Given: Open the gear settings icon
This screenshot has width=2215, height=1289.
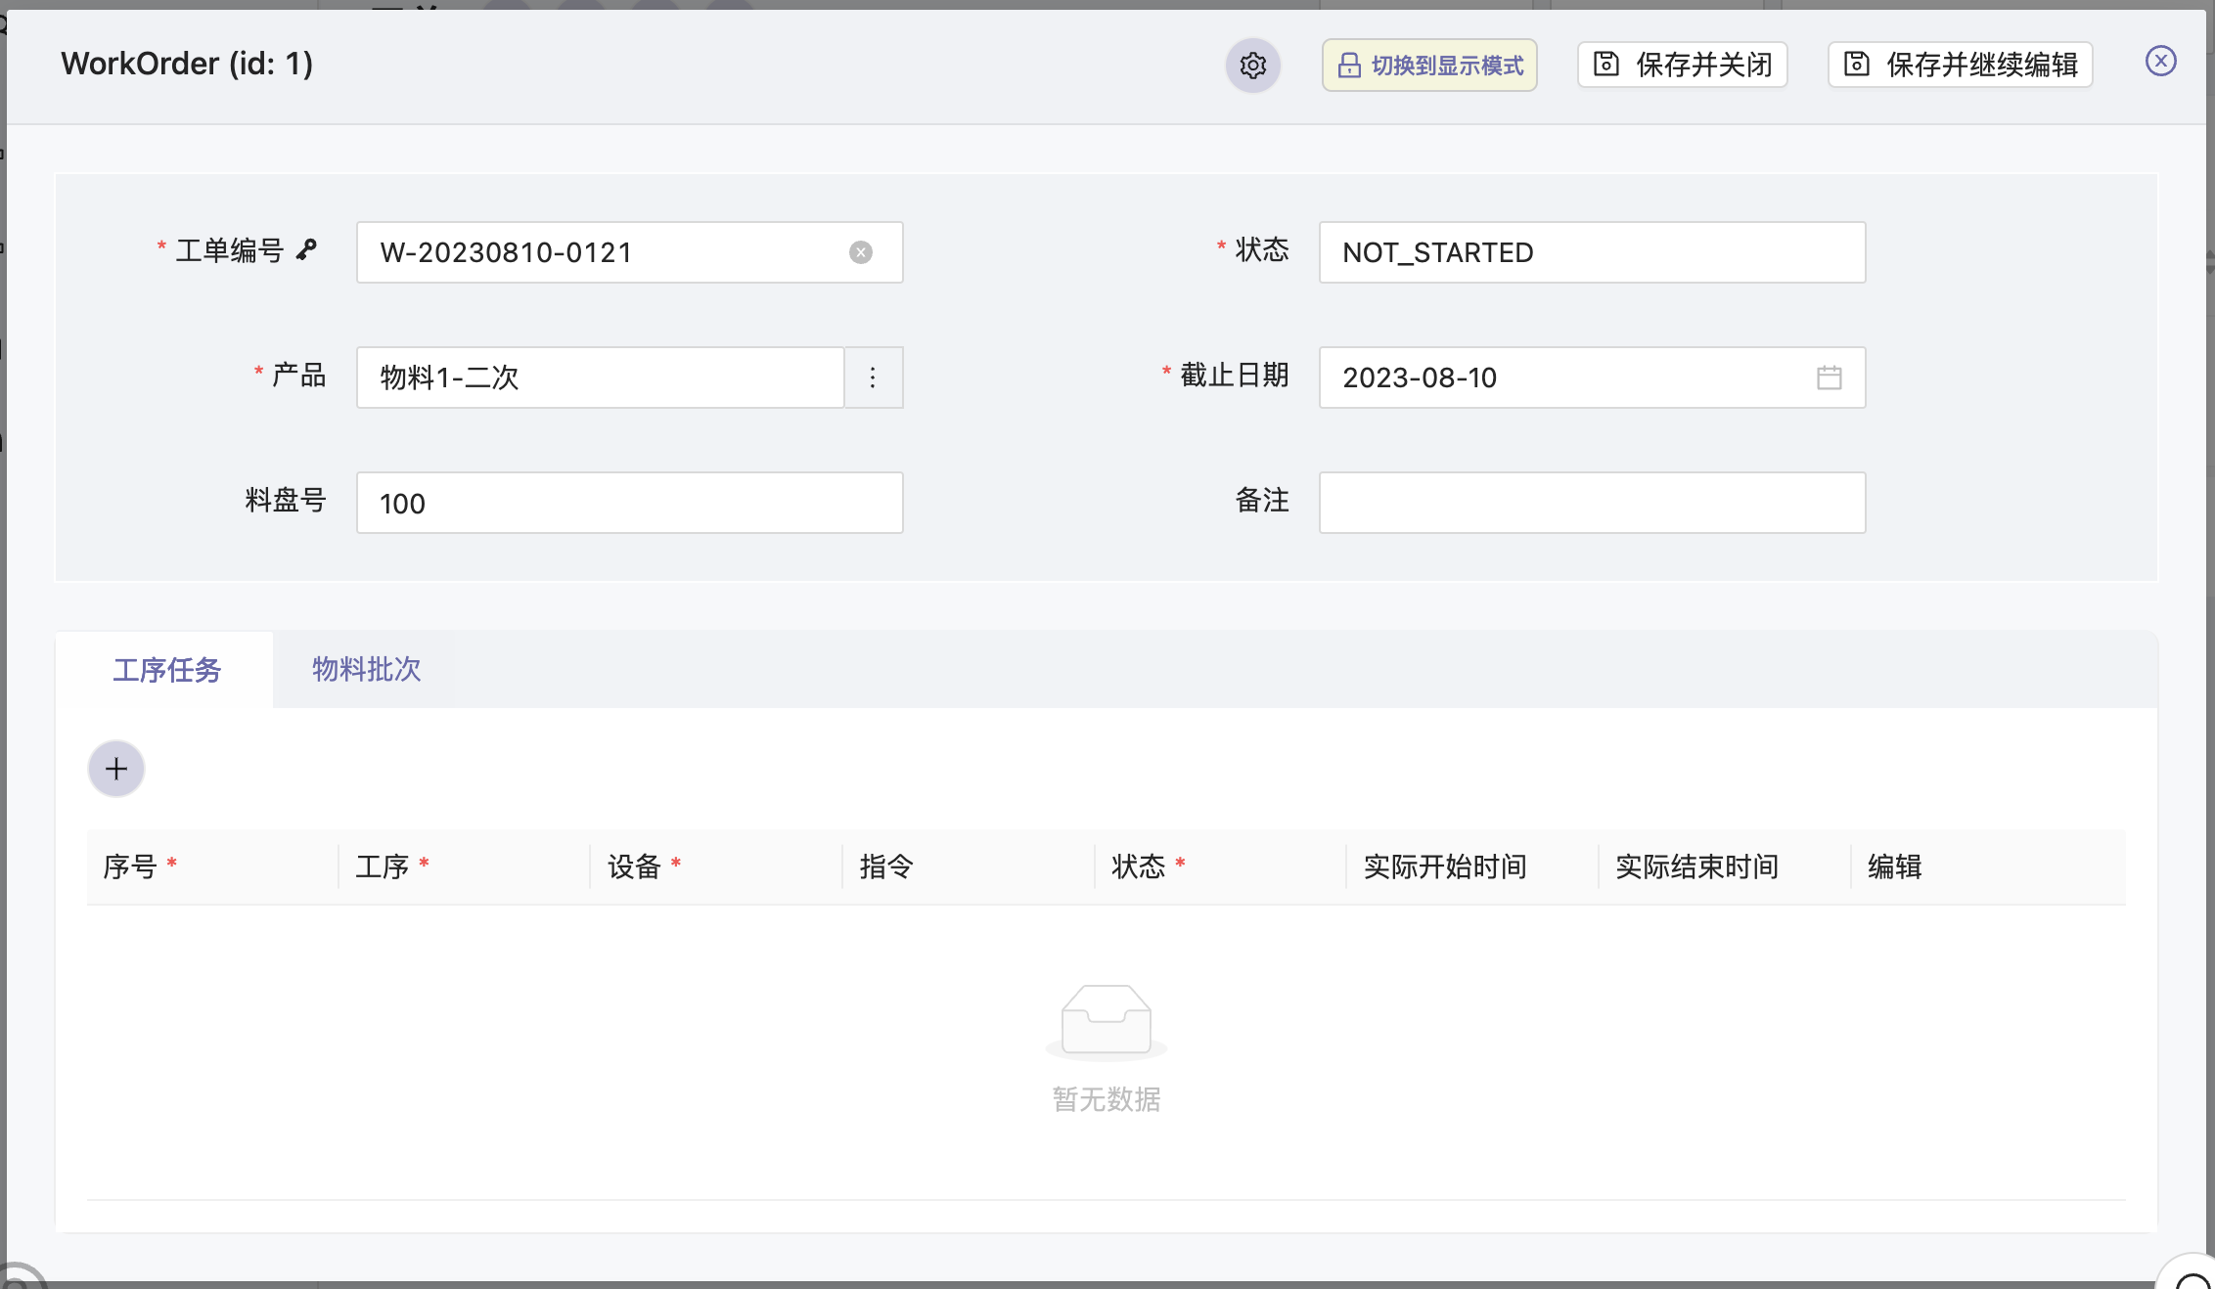Looking at the screenshot, I should [1253, 66].
